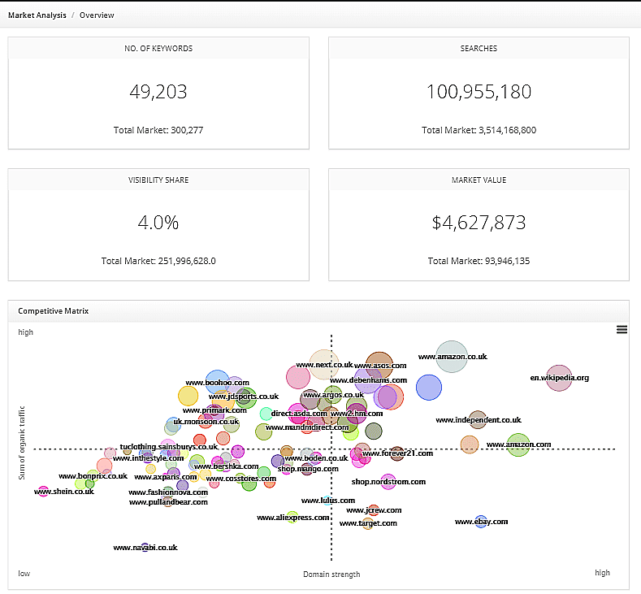Screen dimensions: 641x594
Task: Click the www.inthestyle.com label
Action: tap(148, 458)
